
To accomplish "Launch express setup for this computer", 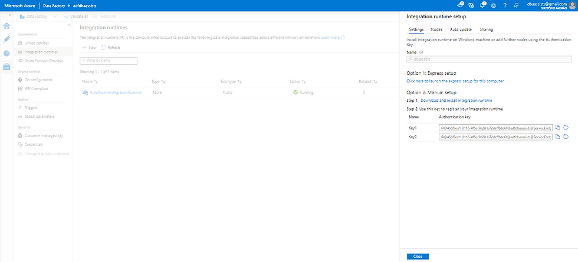I will click(x=455, y=81).
